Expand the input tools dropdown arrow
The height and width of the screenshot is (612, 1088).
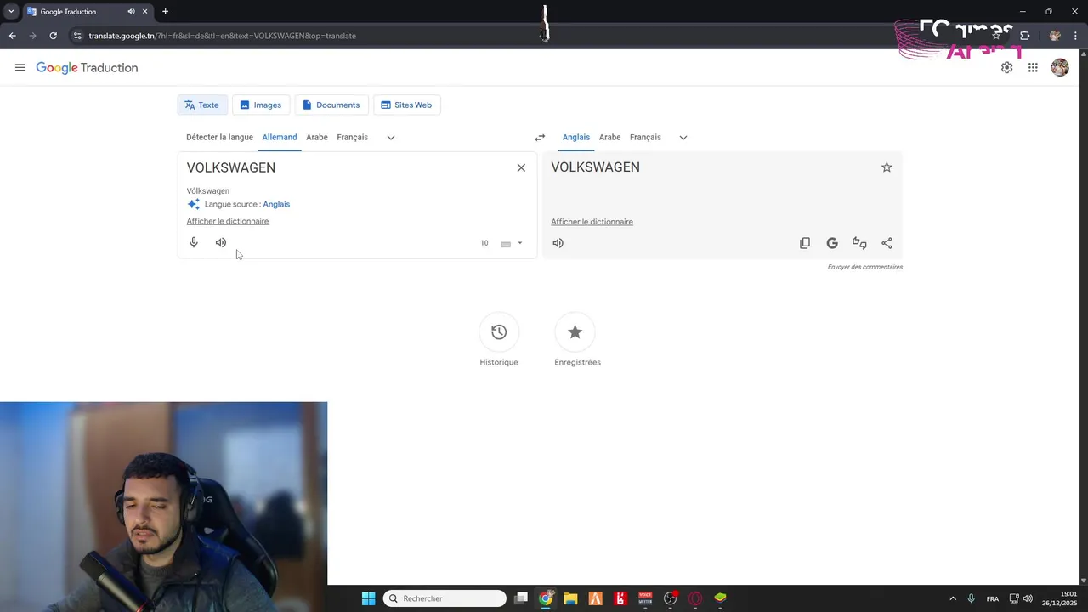(x=520, y=244)
